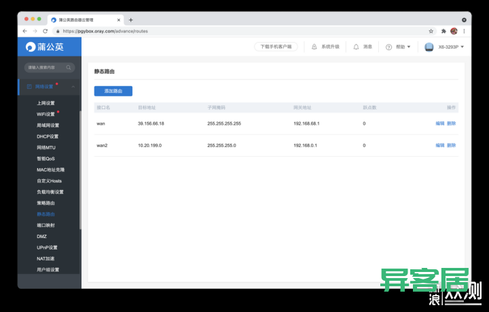Click subnet mask 255.255.255.0
The width and height of the screenshot is (489, 312).
click(x=221, y=145)
